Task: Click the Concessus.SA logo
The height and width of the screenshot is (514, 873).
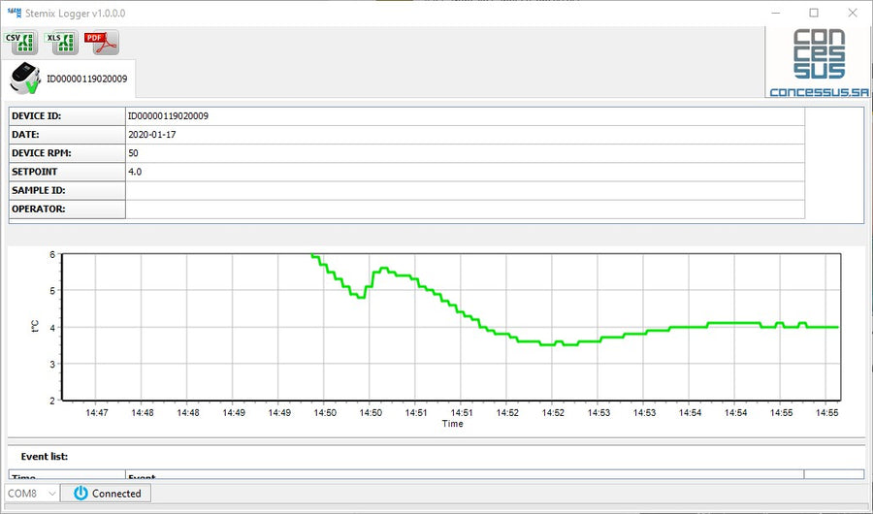Action: (x=819, y=62)
